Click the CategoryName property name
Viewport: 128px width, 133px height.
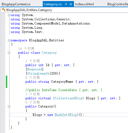(x=62, y=82)
